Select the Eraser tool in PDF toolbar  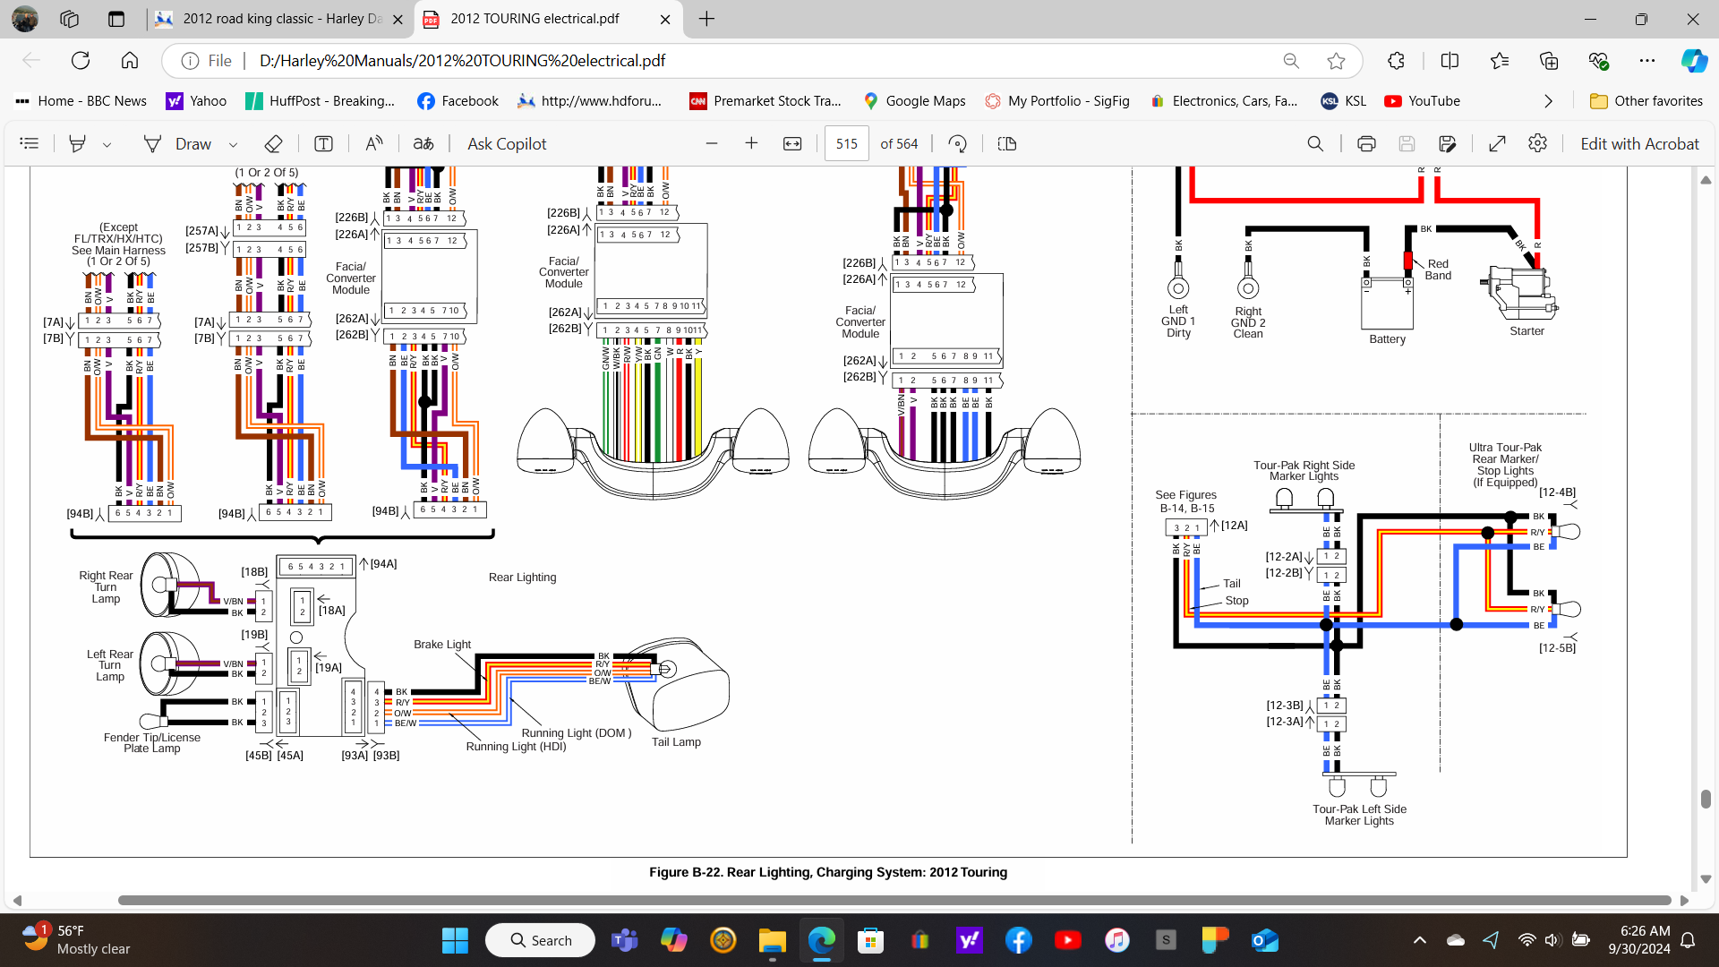tap(274, 144)
